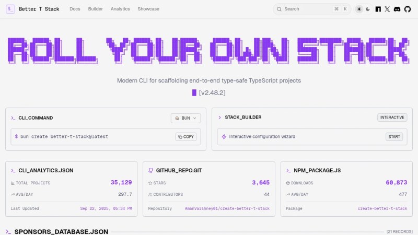
Task: Click the 44 contributors value
Action: tap(267, 194)
